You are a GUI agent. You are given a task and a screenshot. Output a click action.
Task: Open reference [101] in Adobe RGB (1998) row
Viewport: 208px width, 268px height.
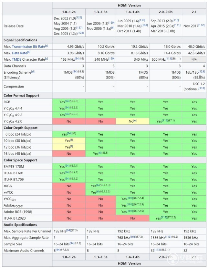coord(130,211)
